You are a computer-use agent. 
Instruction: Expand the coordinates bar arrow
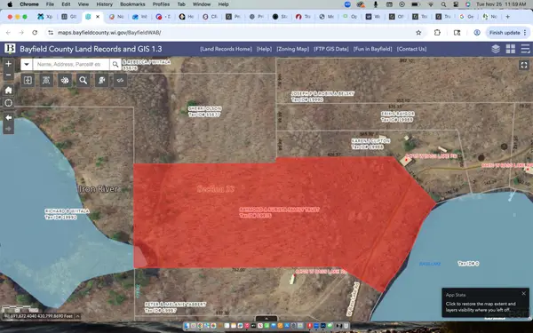coord(77,316)
